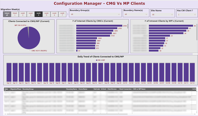
Task: Click the CMG legend marker in Daily Trend
Action: (x=97, y=60)
